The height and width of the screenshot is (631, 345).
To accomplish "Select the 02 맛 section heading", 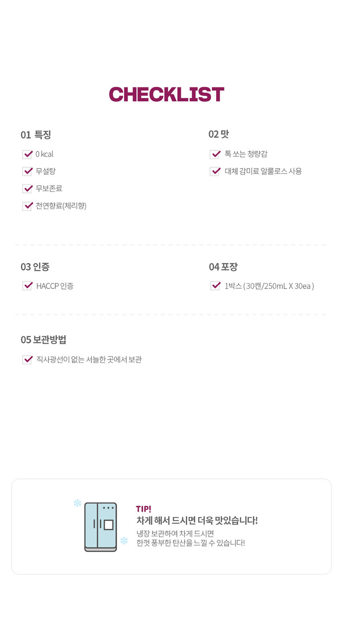I will pos(219,134).
